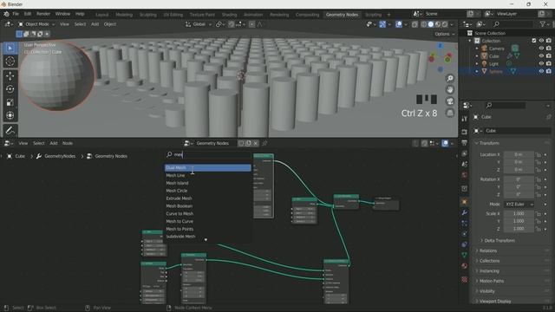The image size is (555, 312).
Task: Switch to wireframe viewport shading
Action: point(424,24)
